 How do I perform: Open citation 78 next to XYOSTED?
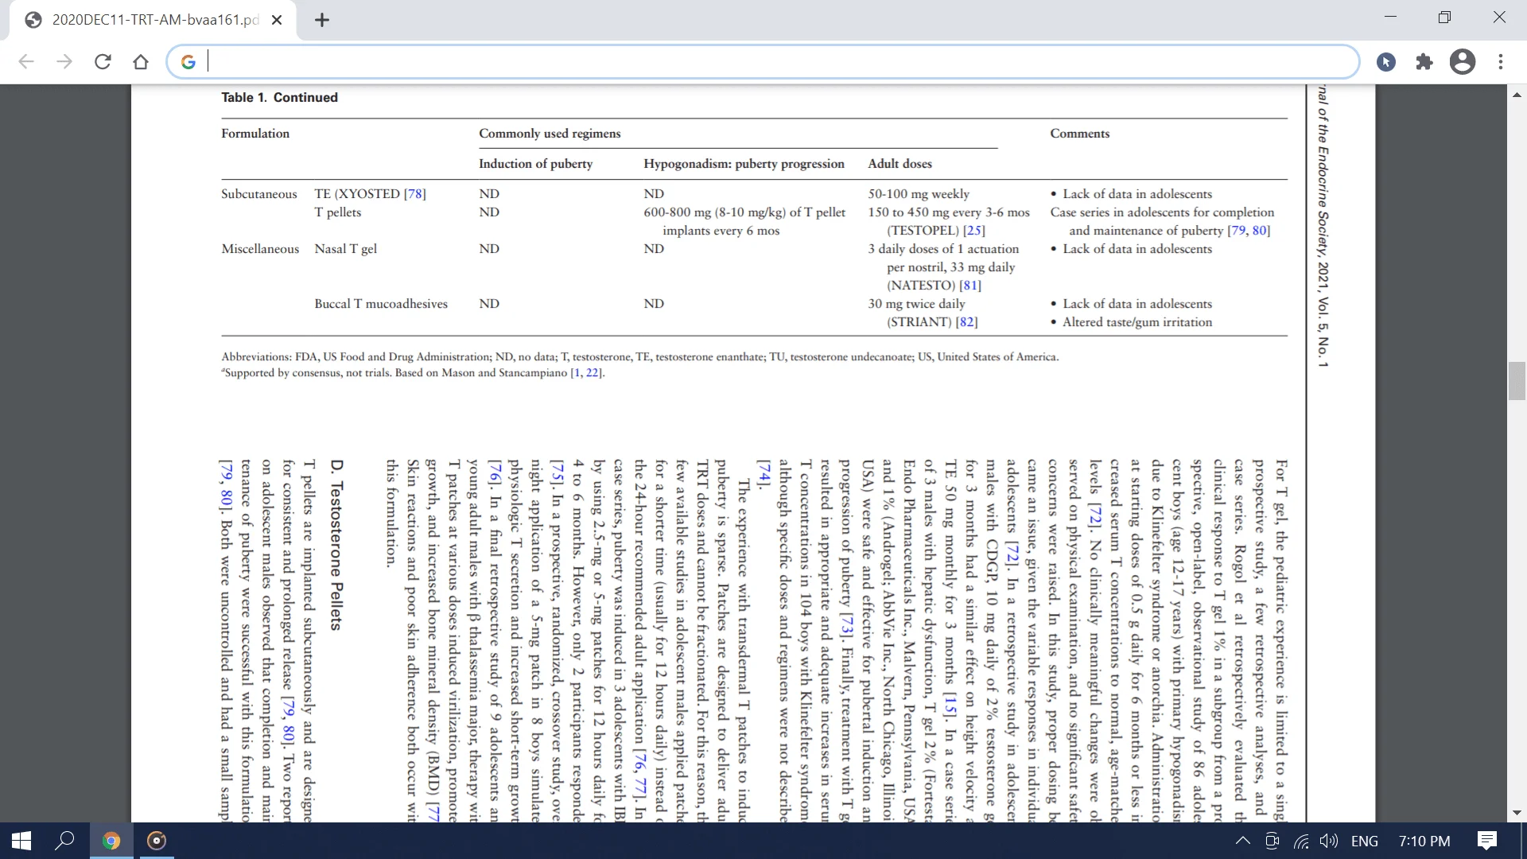click(415, 194)
